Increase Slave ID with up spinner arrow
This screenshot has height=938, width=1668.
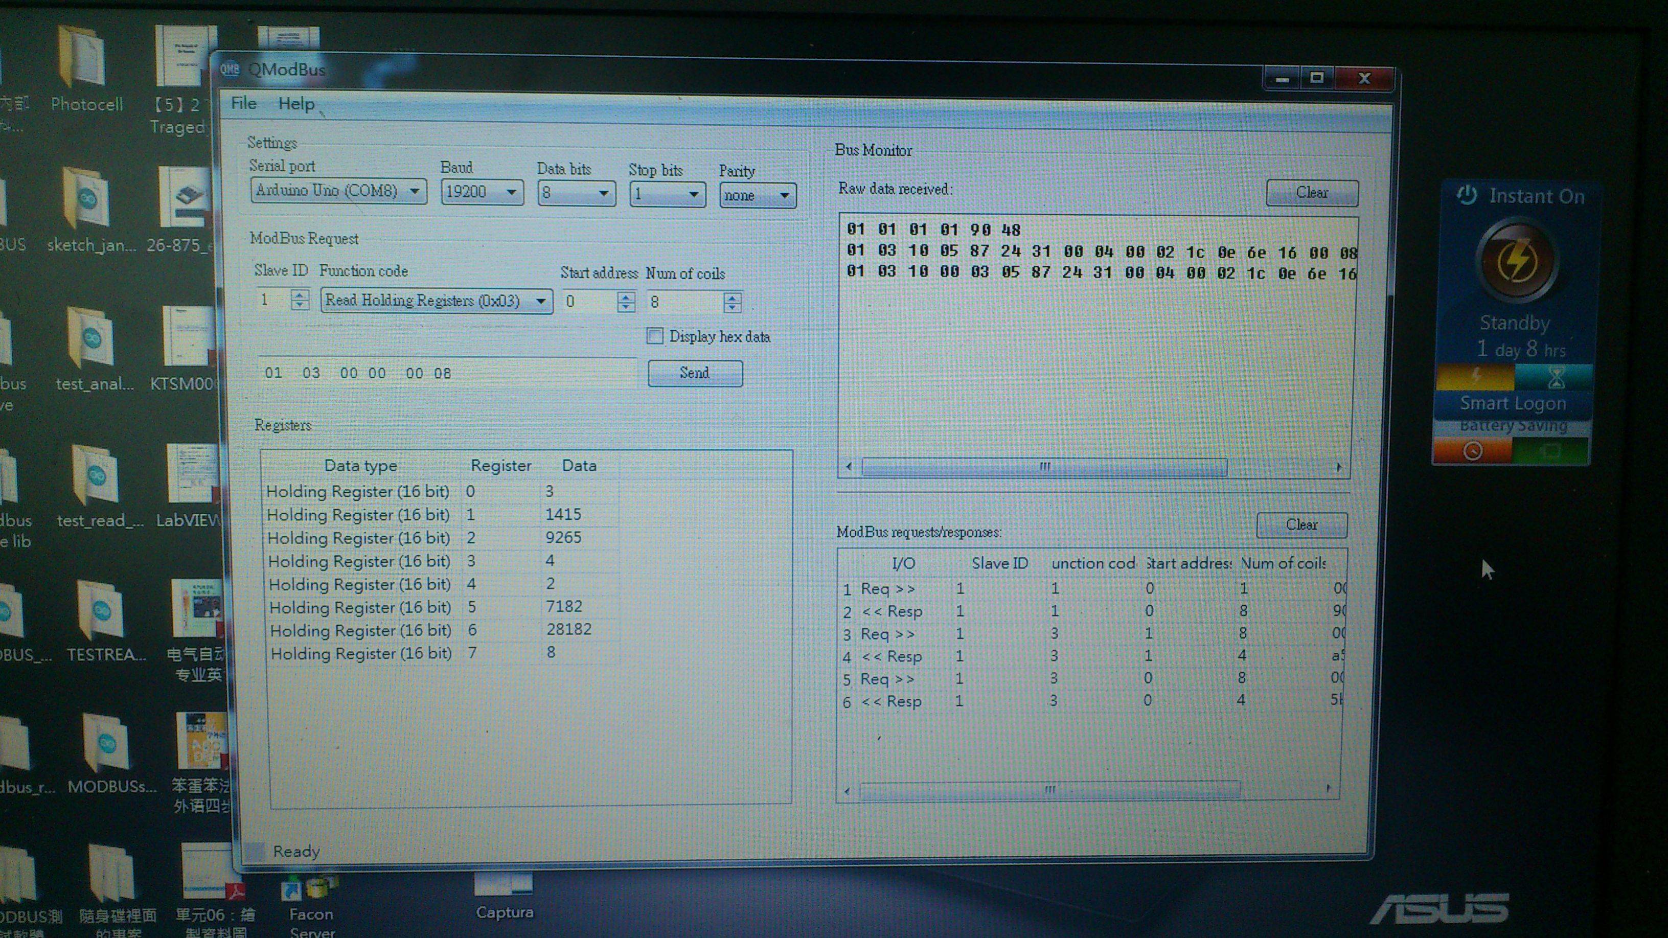coord(299,294)
